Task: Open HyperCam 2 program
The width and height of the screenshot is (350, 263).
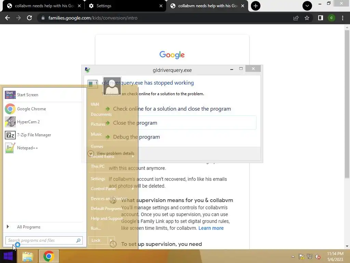Action: [43, 122]
